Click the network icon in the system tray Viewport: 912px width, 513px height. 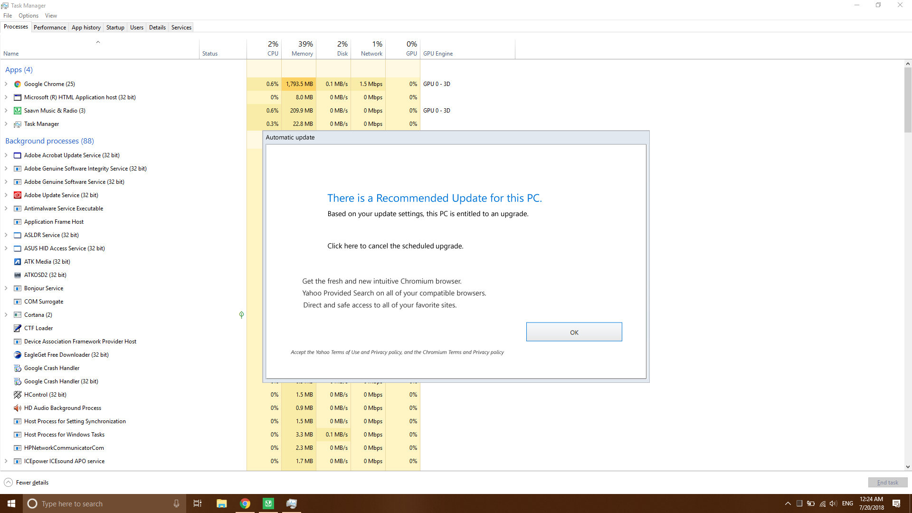822,503
